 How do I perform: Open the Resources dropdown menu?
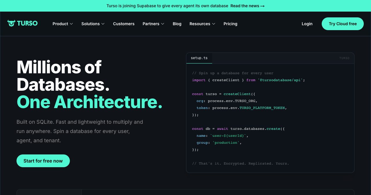pos(202,24)
